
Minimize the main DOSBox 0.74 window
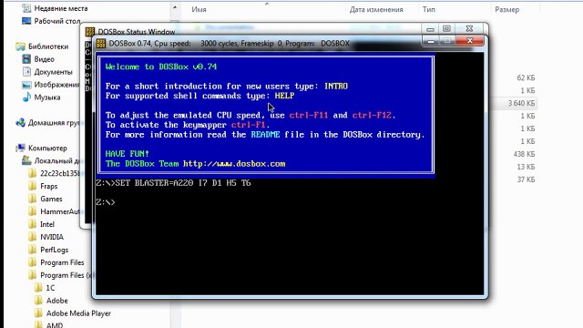point(430,41)
